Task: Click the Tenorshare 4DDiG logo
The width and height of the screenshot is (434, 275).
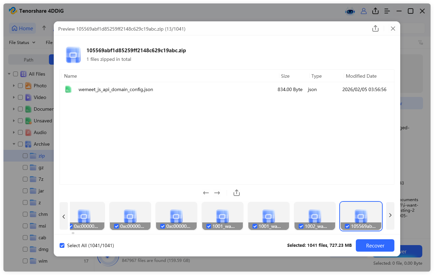Action: (13, 11)
